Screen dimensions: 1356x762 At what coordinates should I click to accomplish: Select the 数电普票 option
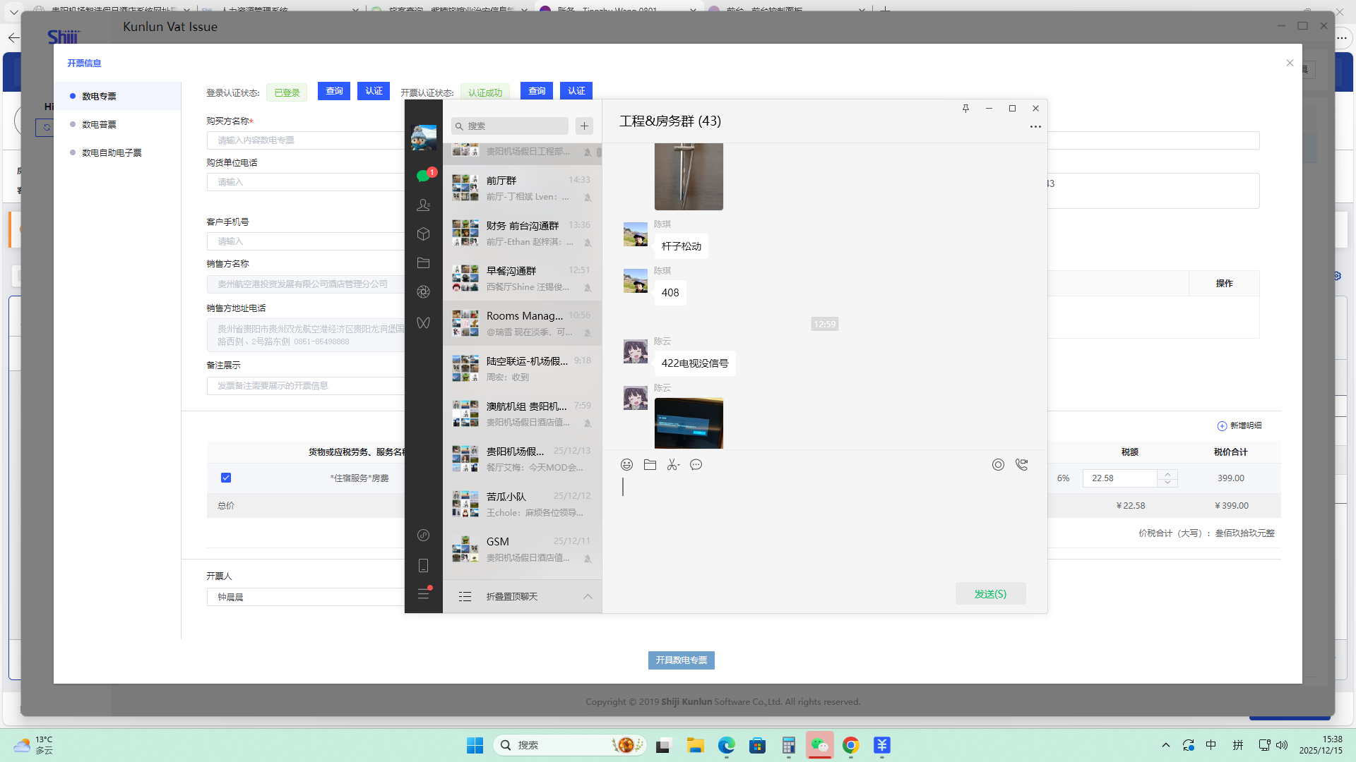click(99, 124)
